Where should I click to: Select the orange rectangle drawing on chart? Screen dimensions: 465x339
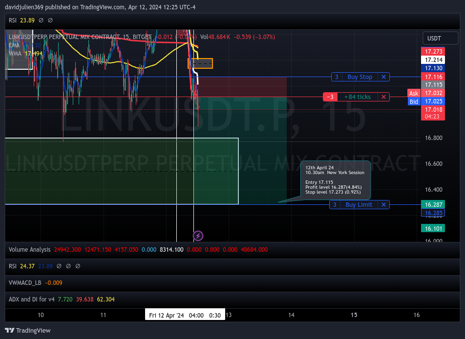pyautogui.click(x=200, y=63)
